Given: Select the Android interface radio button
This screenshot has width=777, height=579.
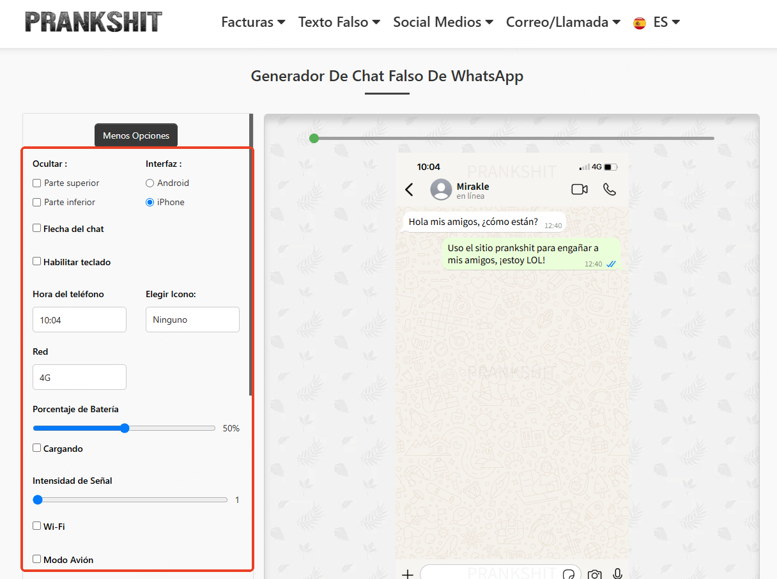Looking at the screenshot, I should point(150,183).
